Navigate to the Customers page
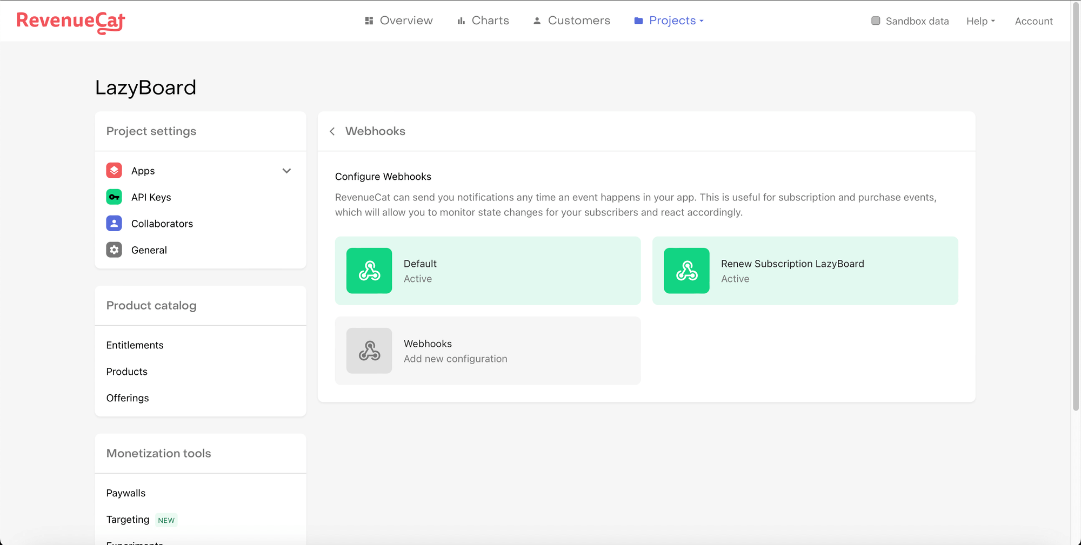The height and width of the screenshot is (545, 1081). [x=572, y=21]
